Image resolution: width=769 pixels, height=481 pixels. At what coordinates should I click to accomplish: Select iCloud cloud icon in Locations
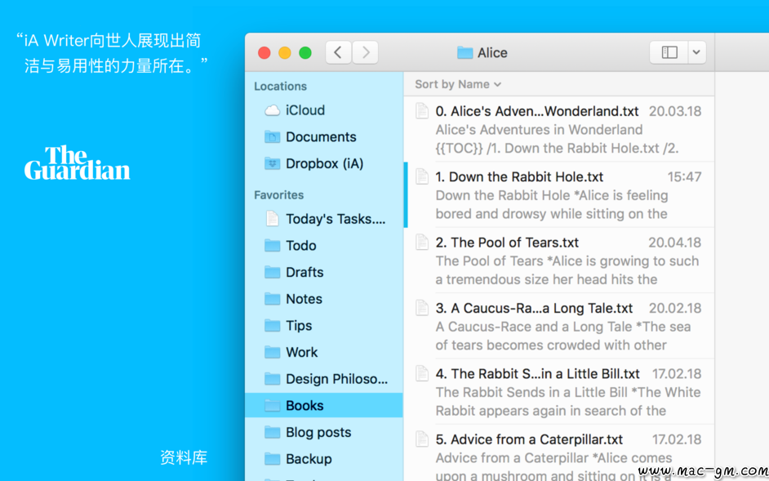pyautogui.click(x=273, y=110)
